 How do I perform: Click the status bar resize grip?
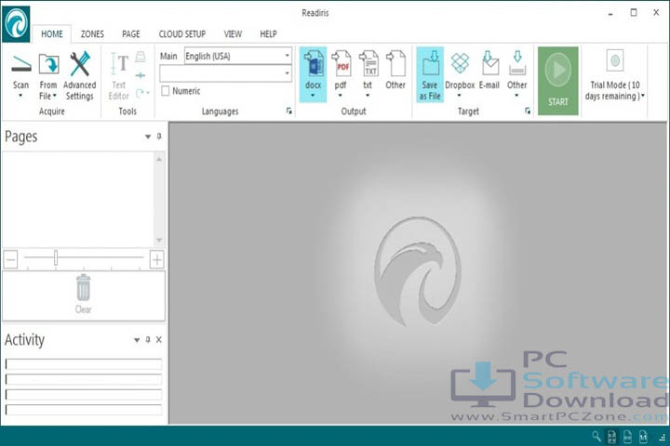click(x=663, y=437)
